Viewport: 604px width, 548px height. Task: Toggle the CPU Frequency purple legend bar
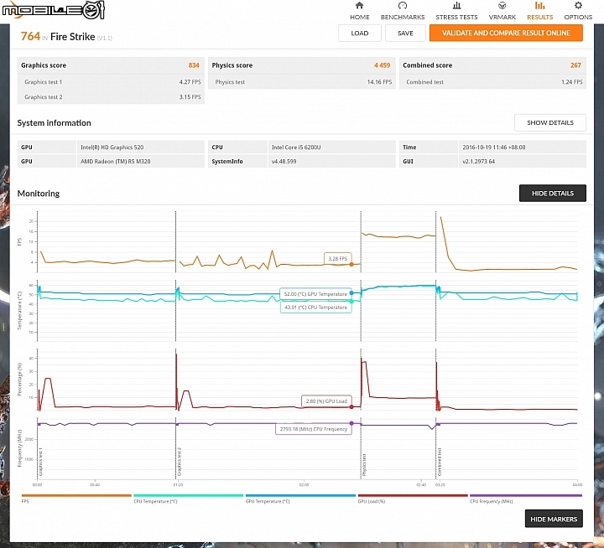tap(525, 495)
